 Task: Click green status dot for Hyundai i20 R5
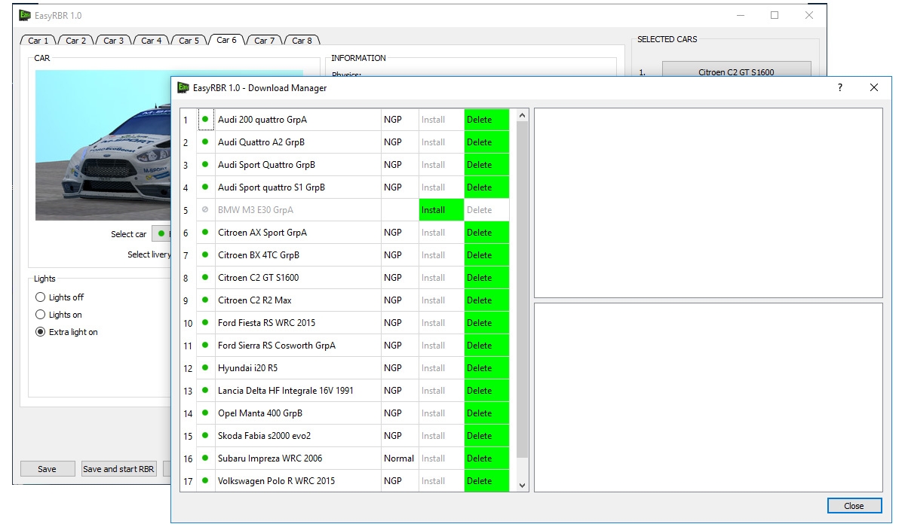[205, 367]
